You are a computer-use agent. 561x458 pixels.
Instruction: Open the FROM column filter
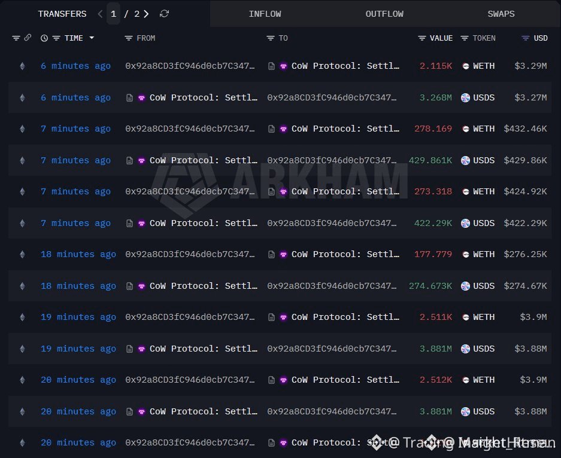point(129,38)
